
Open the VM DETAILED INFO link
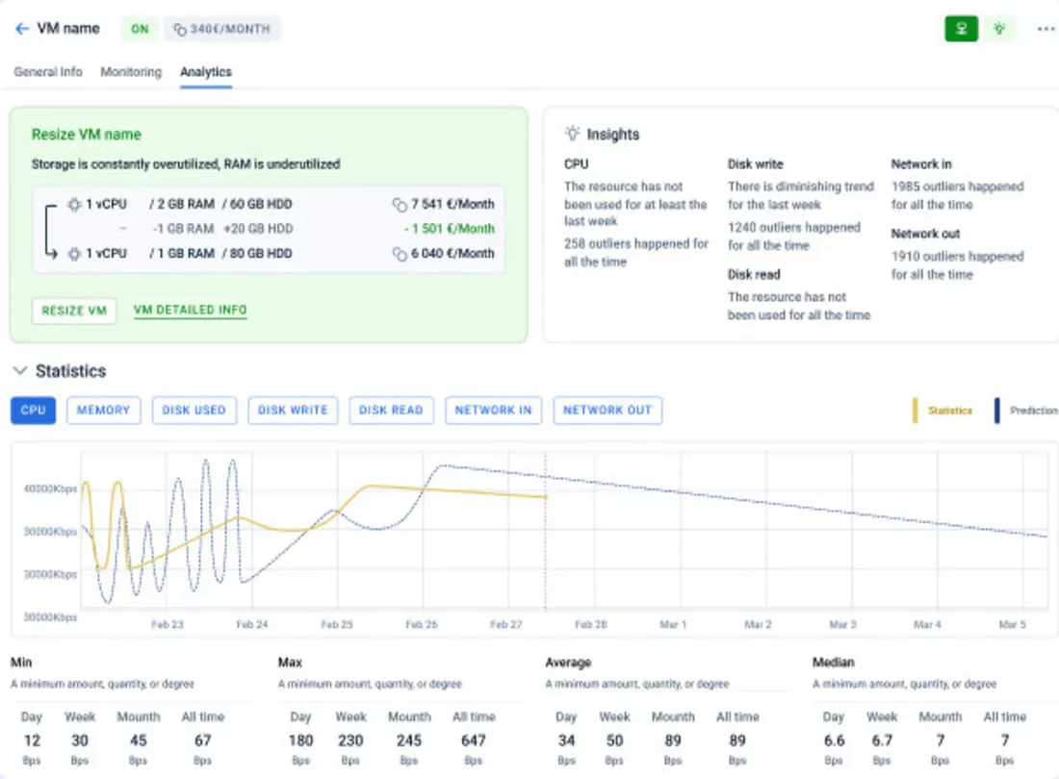coord(190,311)
